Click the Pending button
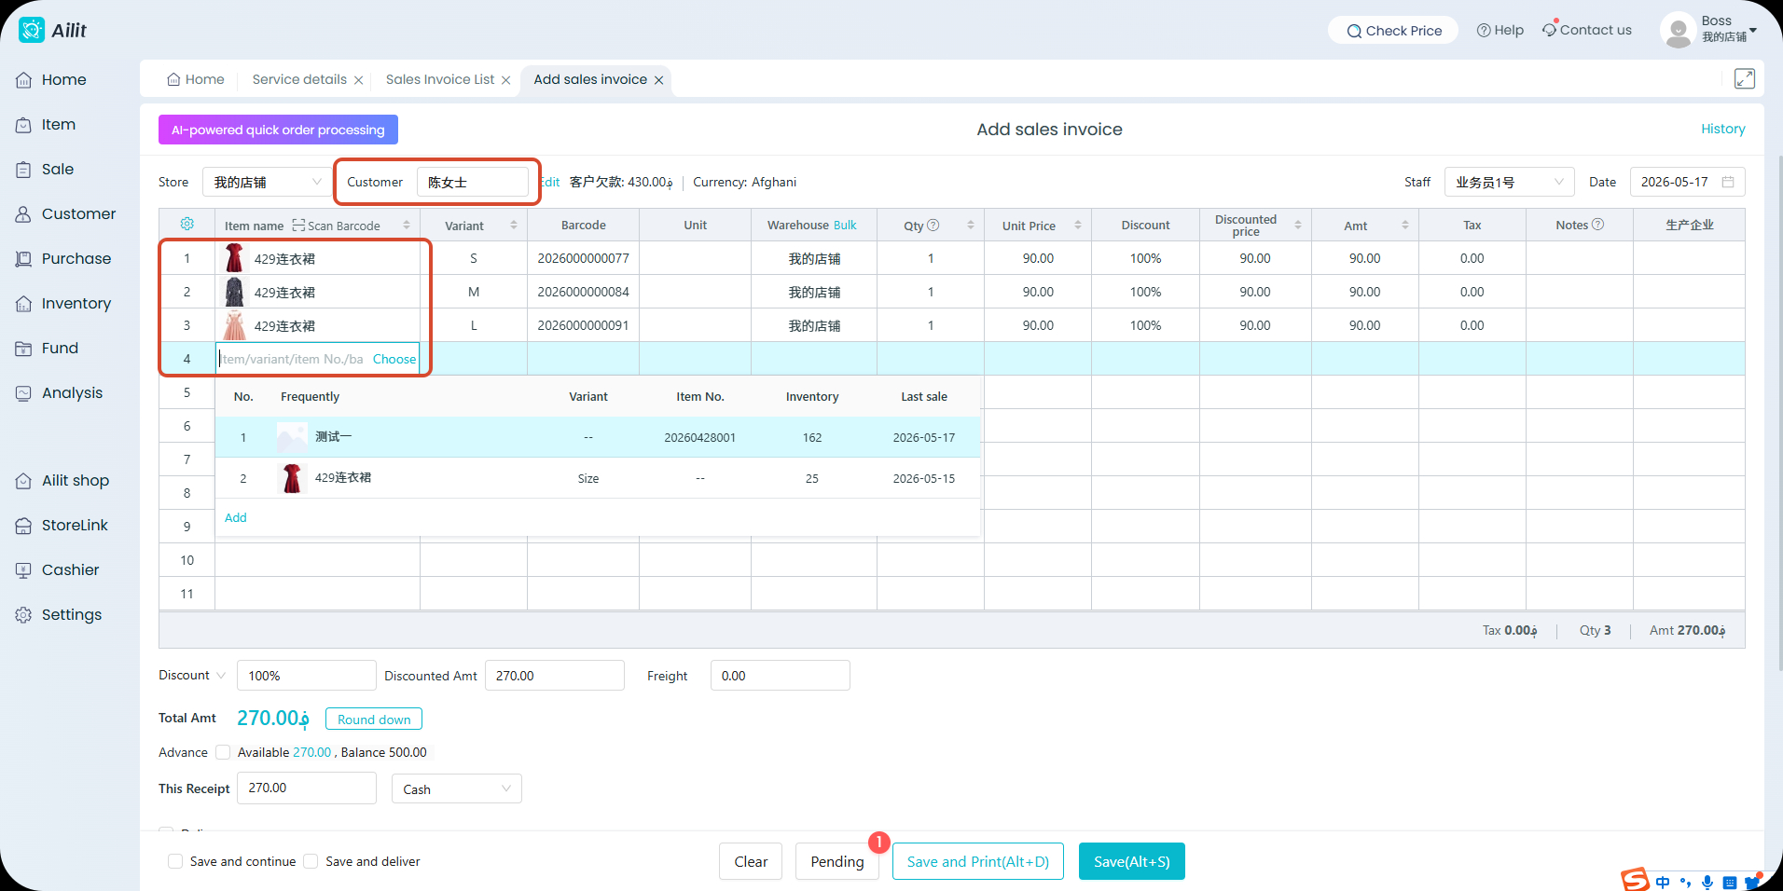 837,861
